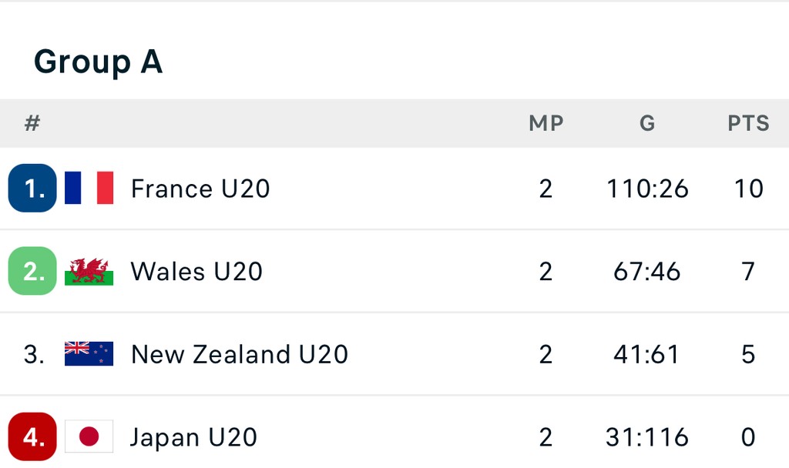The image size is (789, 468).
Task: Select the blue rank 1 badge
Action: pos(32,188)
